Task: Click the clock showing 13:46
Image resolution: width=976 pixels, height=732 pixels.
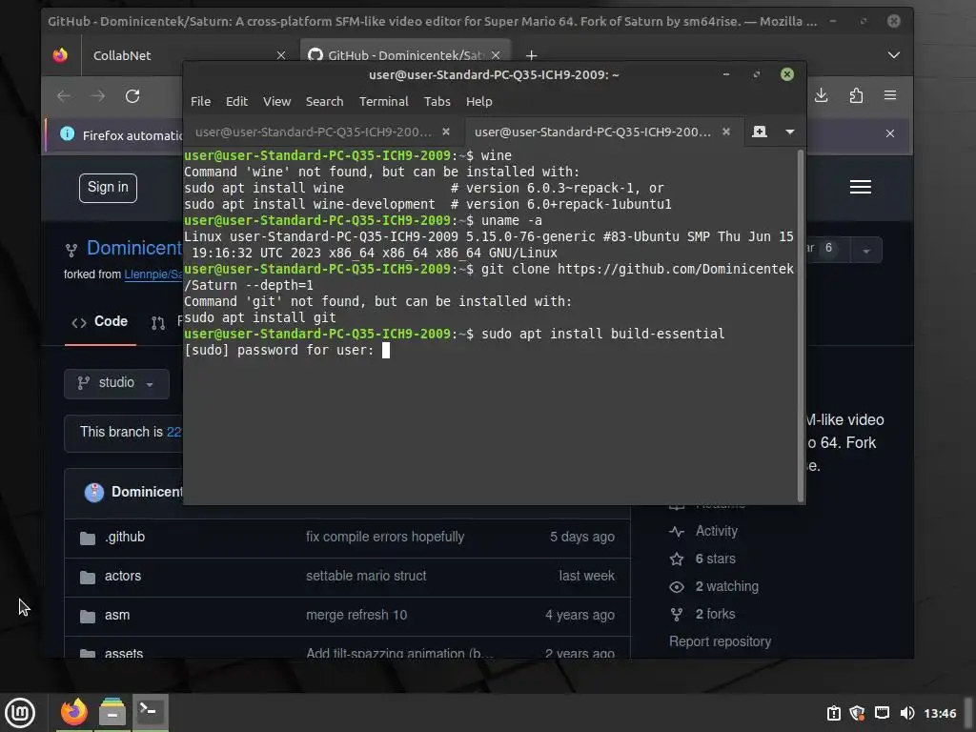Action: (940, 713)
